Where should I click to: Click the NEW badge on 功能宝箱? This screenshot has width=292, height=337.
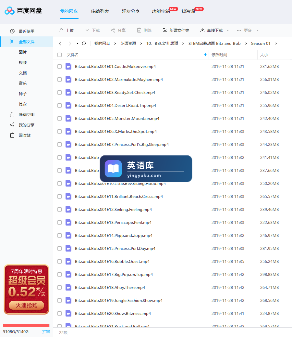(x=173, y=9)
